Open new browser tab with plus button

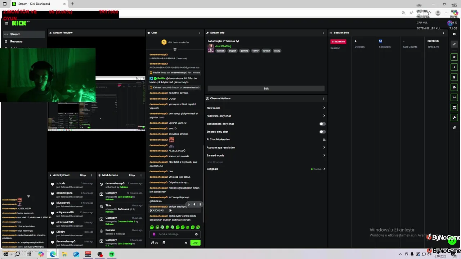(x=72, y=4)
